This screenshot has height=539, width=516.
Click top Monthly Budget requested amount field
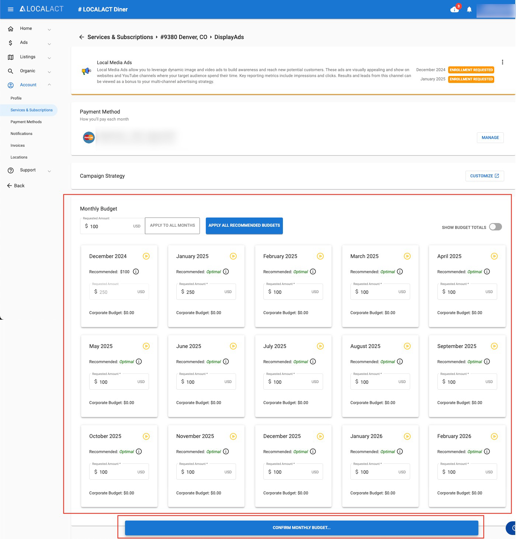(x=112, y=226)
